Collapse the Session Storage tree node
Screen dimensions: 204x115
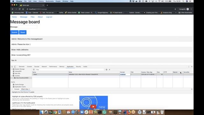pyautogui.click(x=12, y=69)
